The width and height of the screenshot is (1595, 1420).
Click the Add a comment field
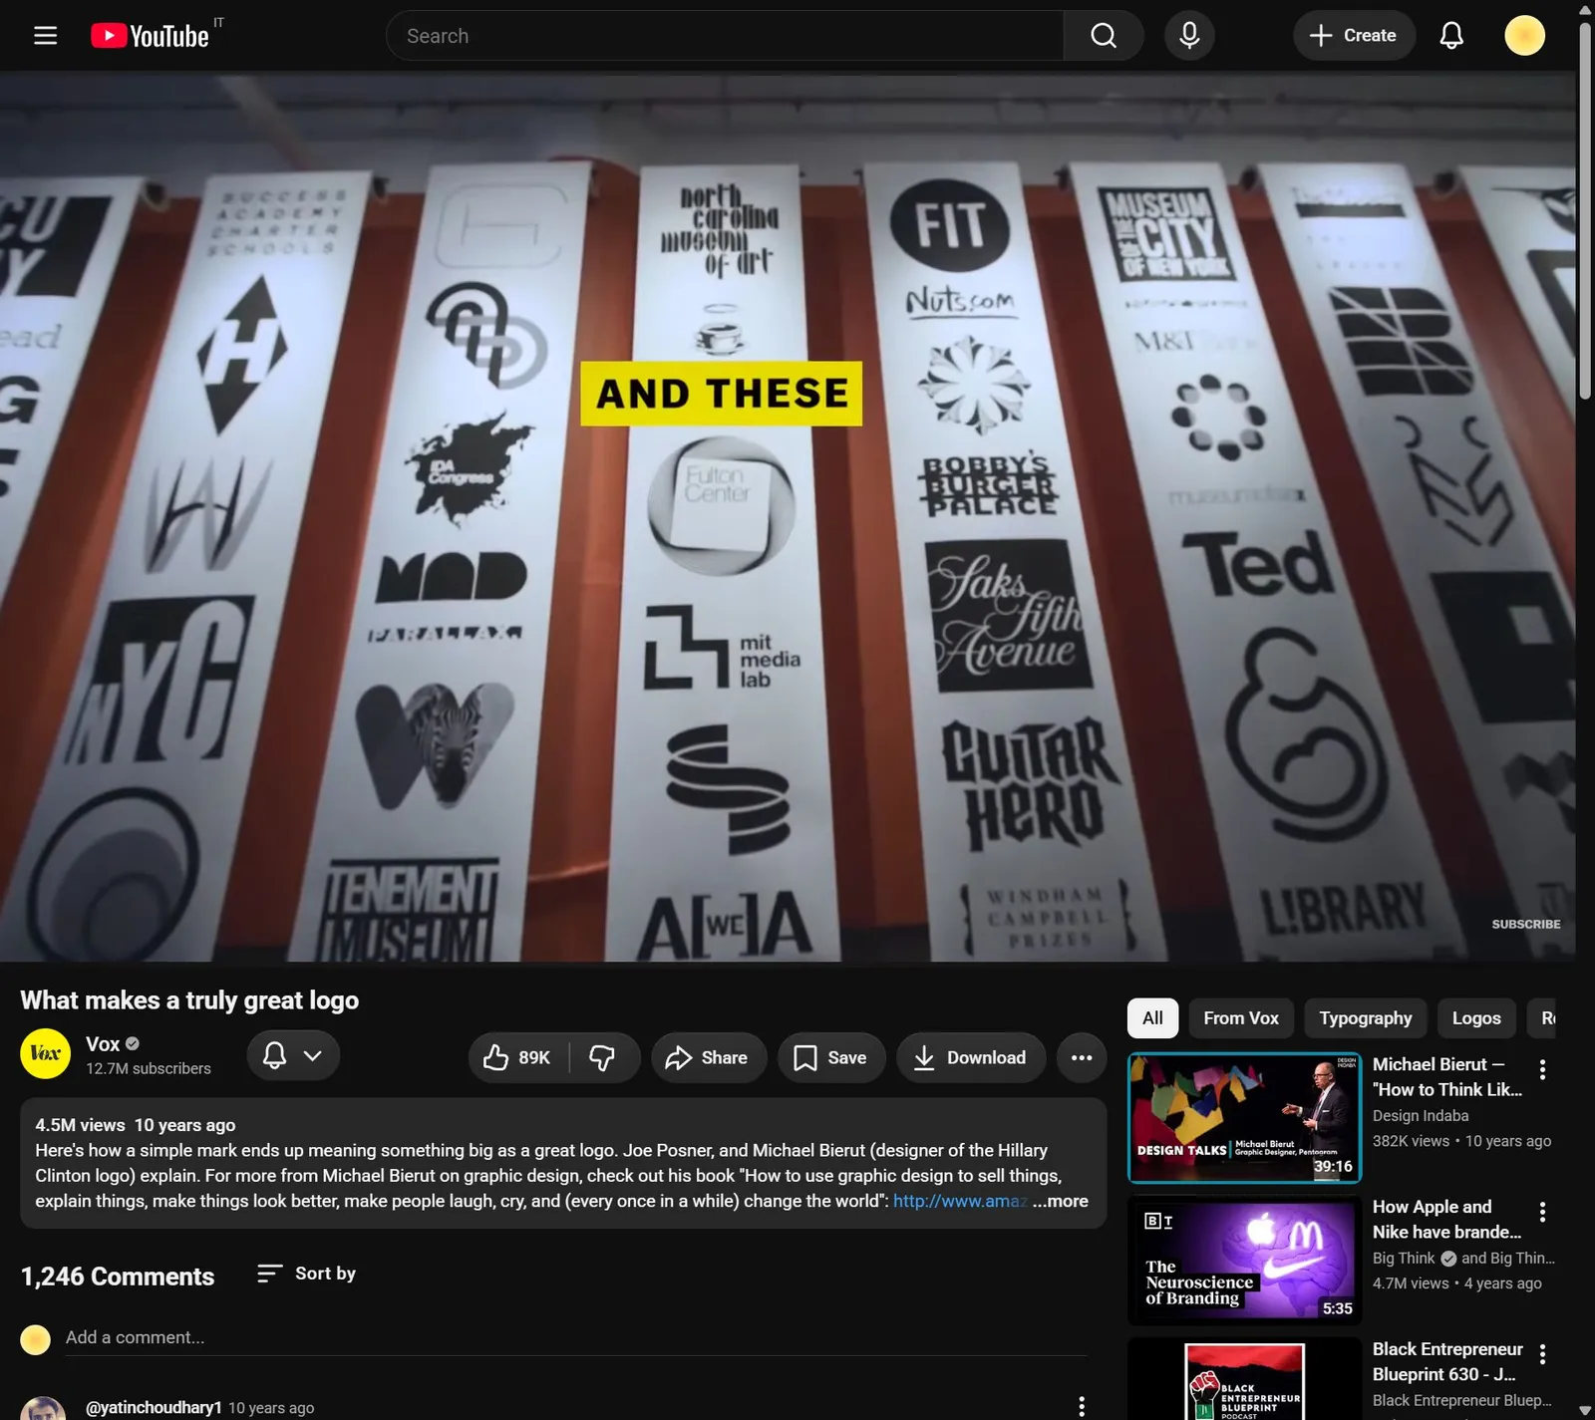[x=576, y=1337]
